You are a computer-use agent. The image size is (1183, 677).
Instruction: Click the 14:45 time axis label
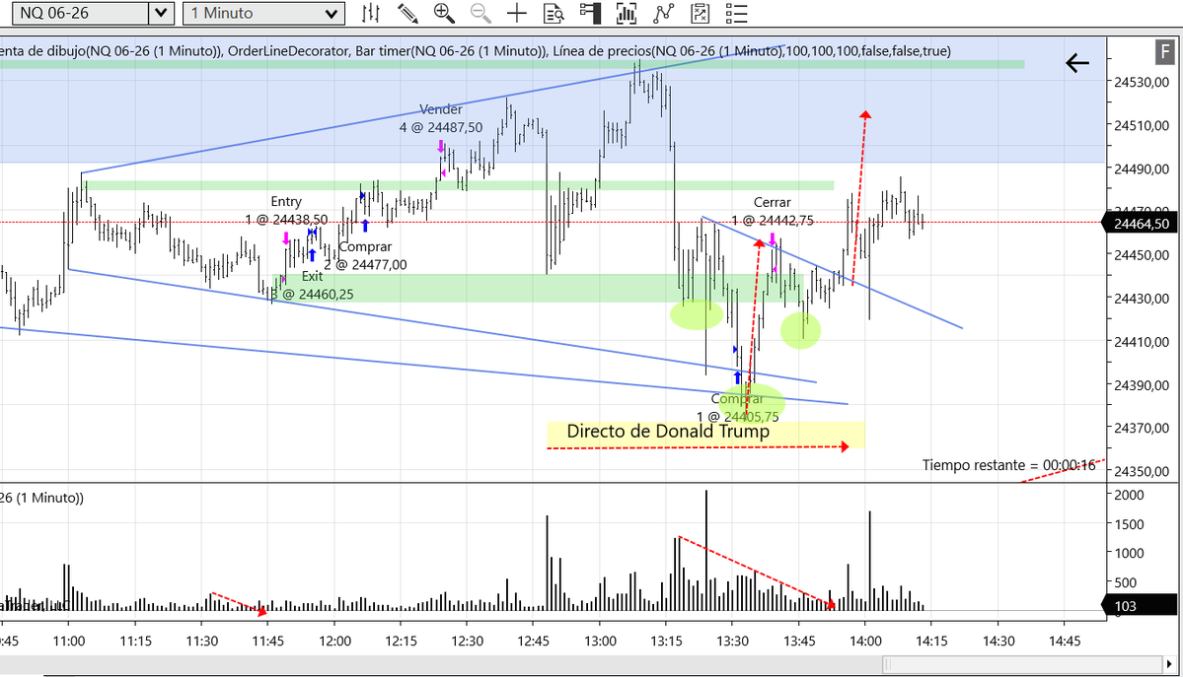[1065, 641]
